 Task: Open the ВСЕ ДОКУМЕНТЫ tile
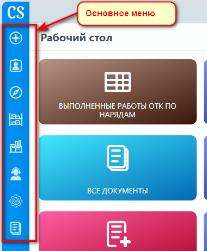pos(118,168)
